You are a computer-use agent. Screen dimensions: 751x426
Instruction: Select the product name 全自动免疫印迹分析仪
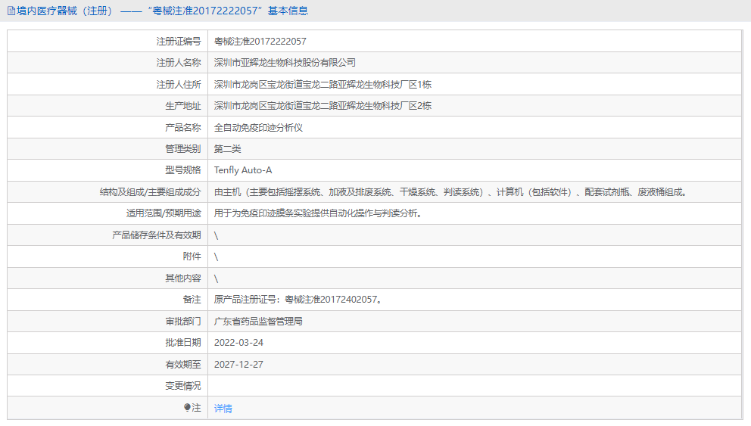click(x=258, y=128)
